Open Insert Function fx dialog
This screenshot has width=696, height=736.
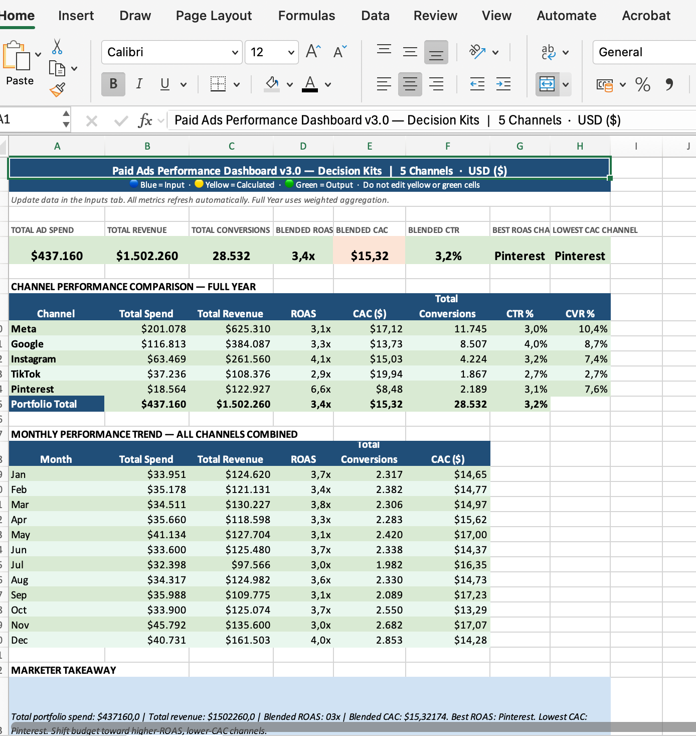point(145,120)
